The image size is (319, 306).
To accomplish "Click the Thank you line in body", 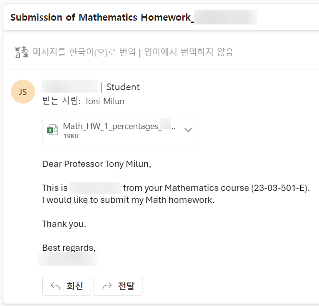I will point(64,224).
